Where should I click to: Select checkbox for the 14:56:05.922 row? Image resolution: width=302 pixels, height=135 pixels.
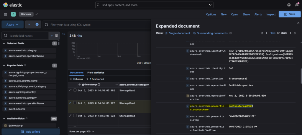(75, 103)
